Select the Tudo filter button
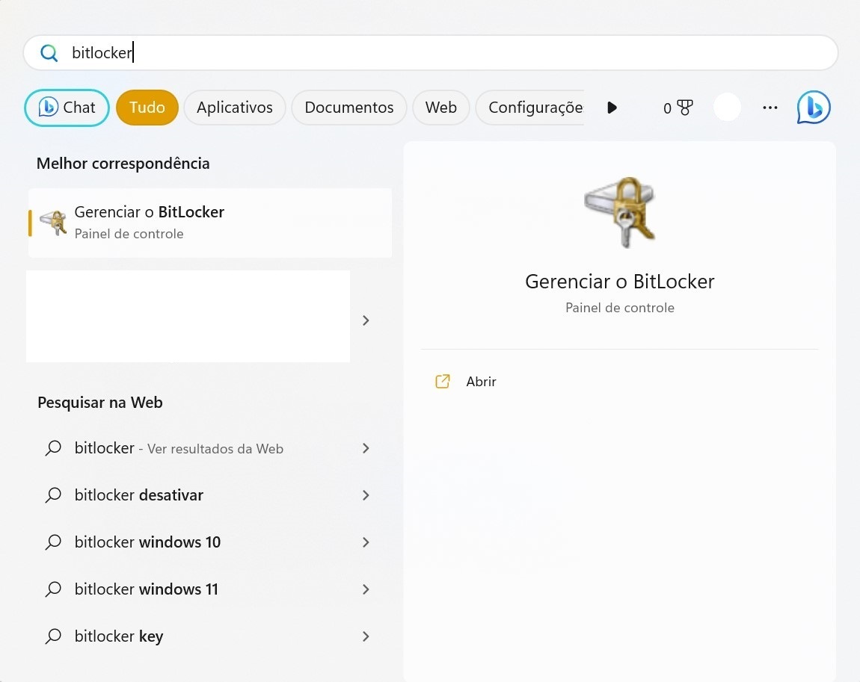This screenshot has width=860, height=682. coord(147,107)
